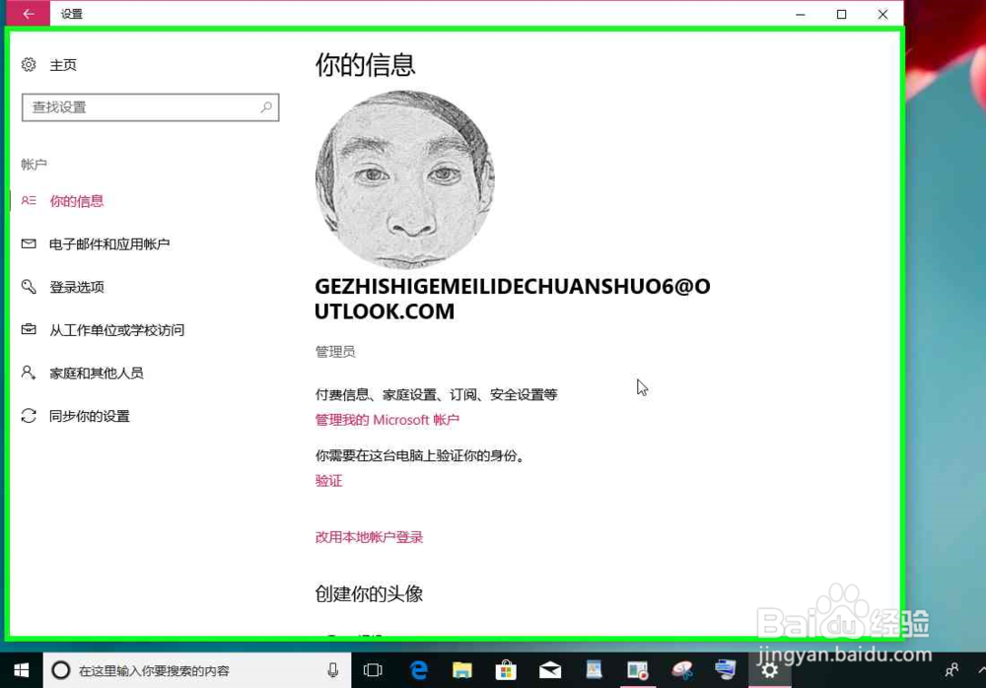Click the Settings gear taskbar icon
Viewport: 986px width, 688px height.
[769, 670]
